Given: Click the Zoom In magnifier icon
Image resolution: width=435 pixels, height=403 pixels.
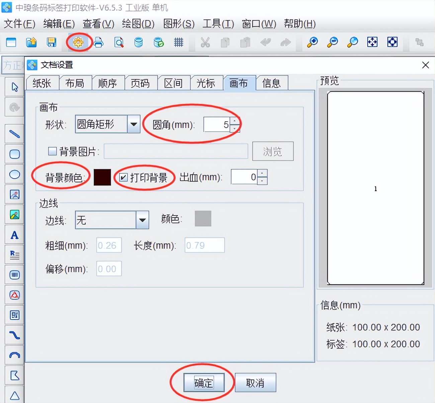Looking at the screenshot, I should 312,42.
